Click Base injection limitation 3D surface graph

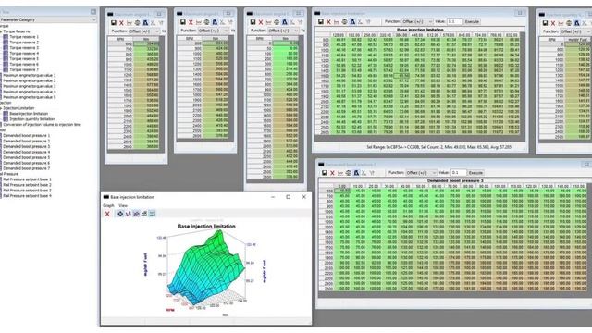click(x=206, y=266)
